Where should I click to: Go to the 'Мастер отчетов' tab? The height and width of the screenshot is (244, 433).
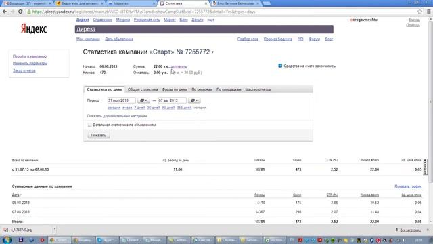click(x=258, y=89)
